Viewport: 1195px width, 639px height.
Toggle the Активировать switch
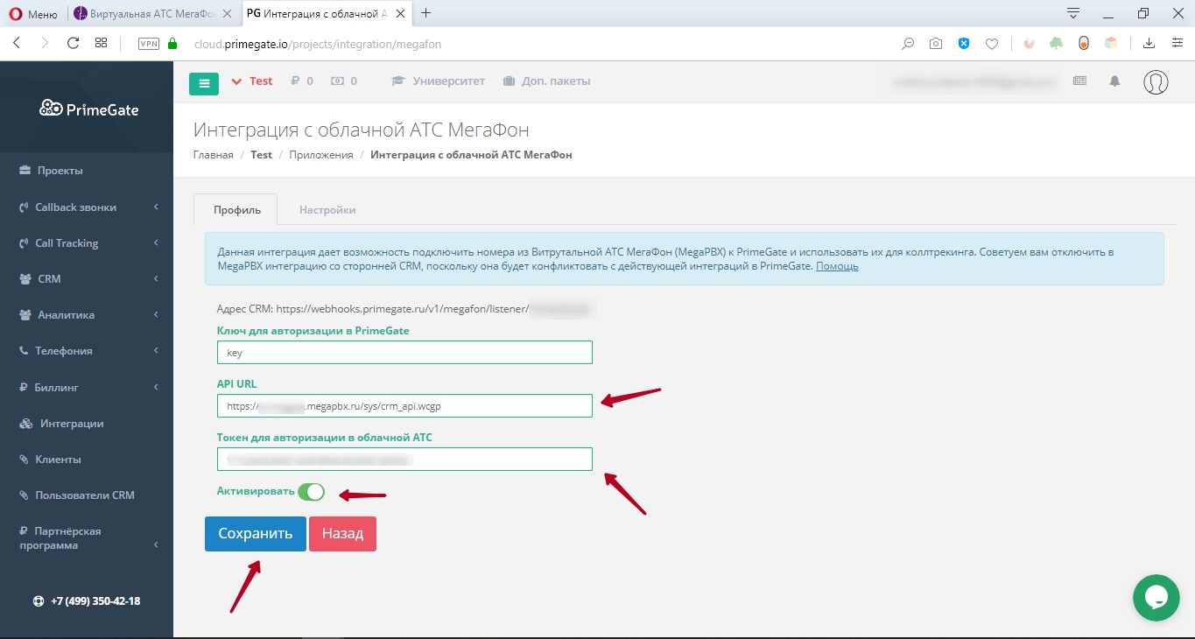tap(311, 492)
